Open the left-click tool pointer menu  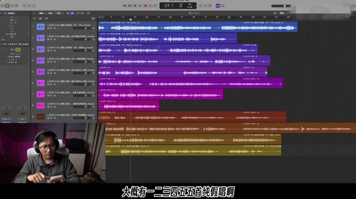click(191, 13)
